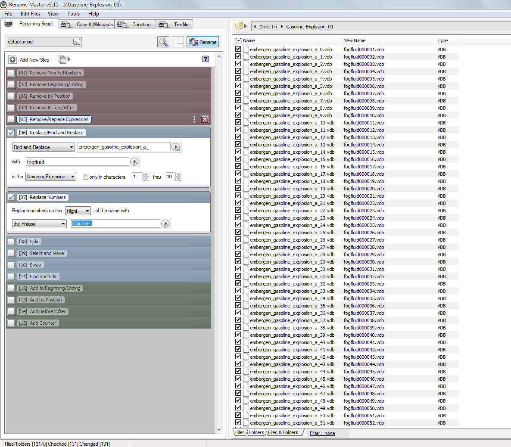
Task: Click the blank button next to magnifier
Action: [178, 42]
